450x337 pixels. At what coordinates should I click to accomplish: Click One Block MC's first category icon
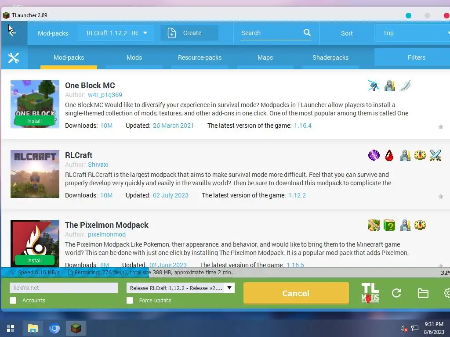(x=374, y=86)
